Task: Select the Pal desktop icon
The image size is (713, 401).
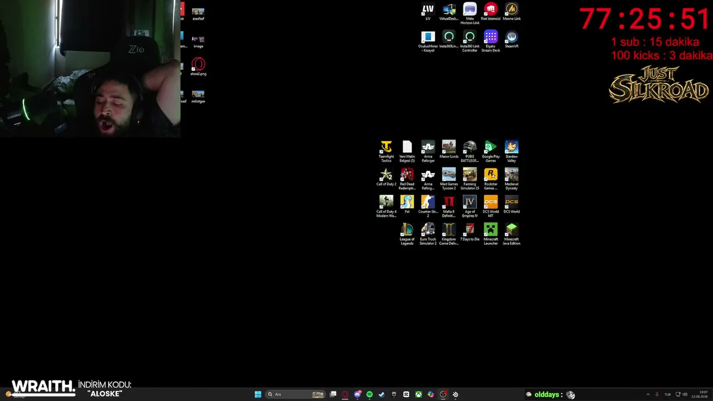Action: 407,204
